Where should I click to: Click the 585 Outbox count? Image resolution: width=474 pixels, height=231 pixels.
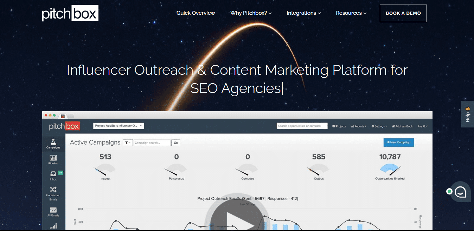(319, 157)
